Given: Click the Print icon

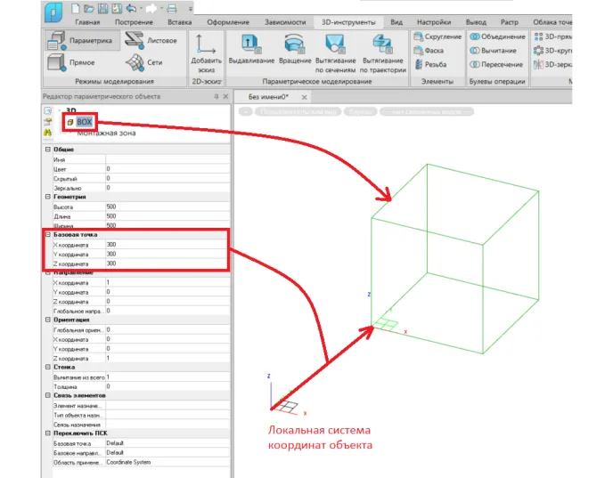Looking at the screenshot, I should click(x=172, y=8).
